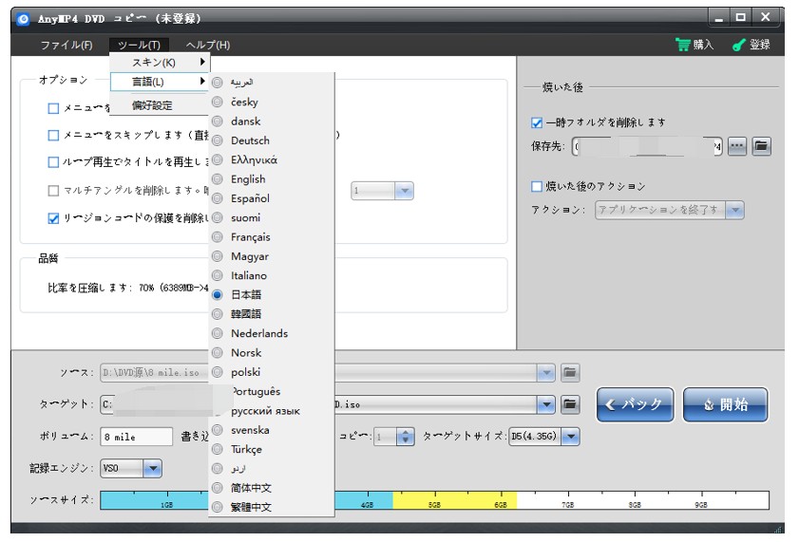Screen dimensions: 799x542
Task: Select Deutsch language radio button
Action: pos(218,140)
